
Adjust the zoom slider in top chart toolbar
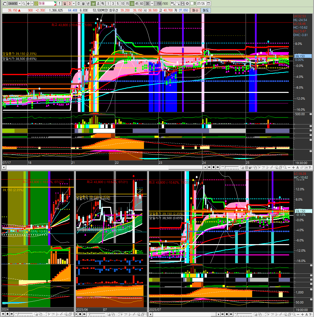pos(230,167)
